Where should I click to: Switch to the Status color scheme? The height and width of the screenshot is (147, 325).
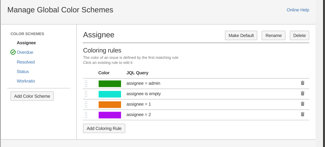click(x=23, y=72)
